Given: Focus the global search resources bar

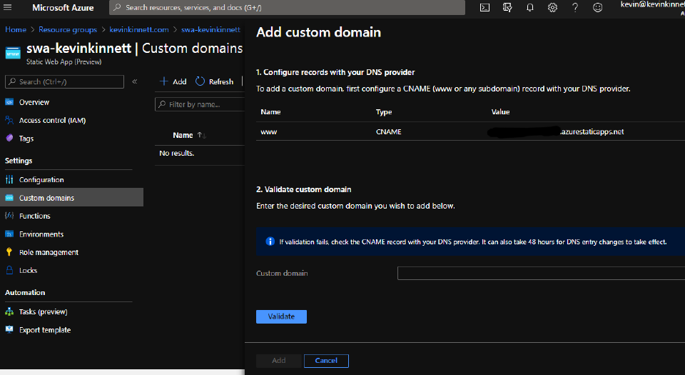Looking at the screenshot, I should [287, 7].
